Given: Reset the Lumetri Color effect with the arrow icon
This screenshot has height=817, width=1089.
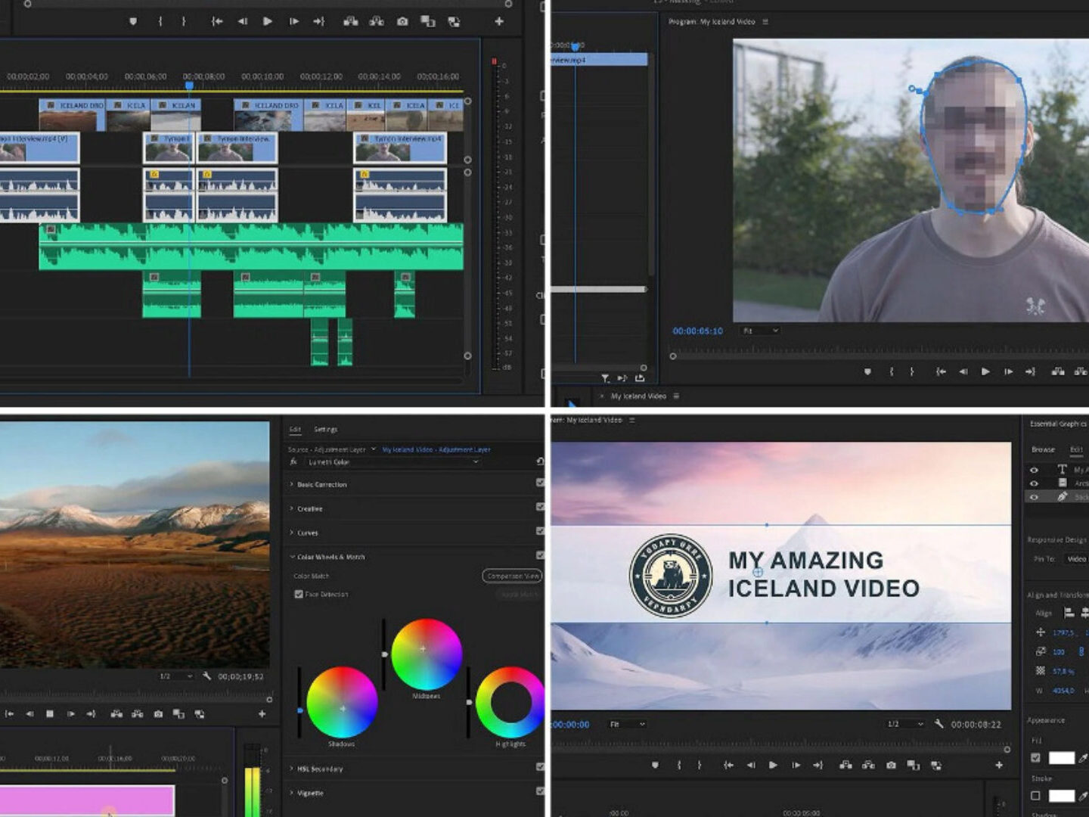Looking at the screenshot, I should pyautogui.click(x=540, y=461).
